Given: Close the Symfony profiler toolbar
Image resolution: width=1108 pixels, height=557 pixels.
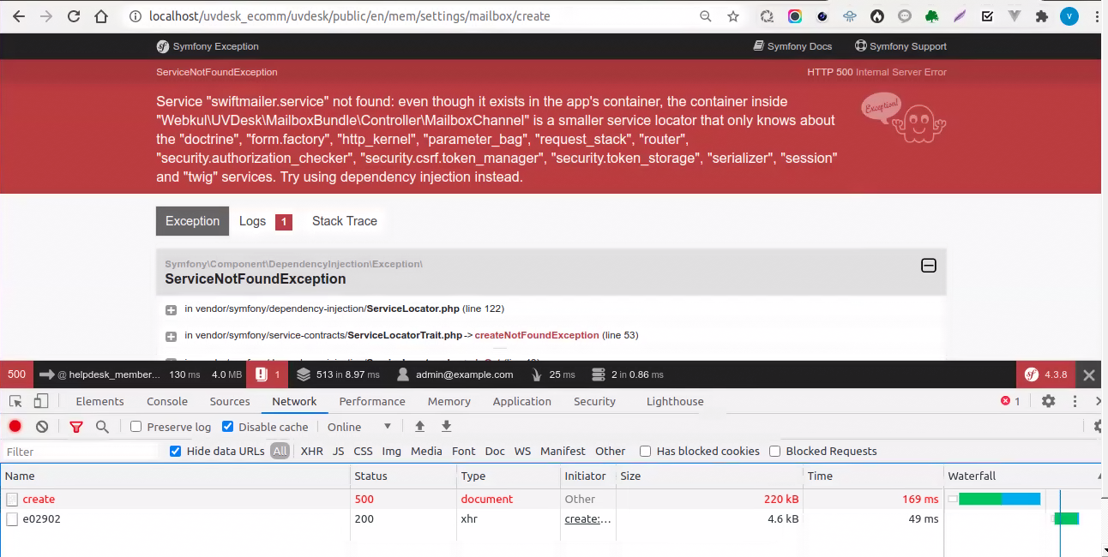Looking at the screenshot, I should pyautogui.click(x=1089, y=374).
